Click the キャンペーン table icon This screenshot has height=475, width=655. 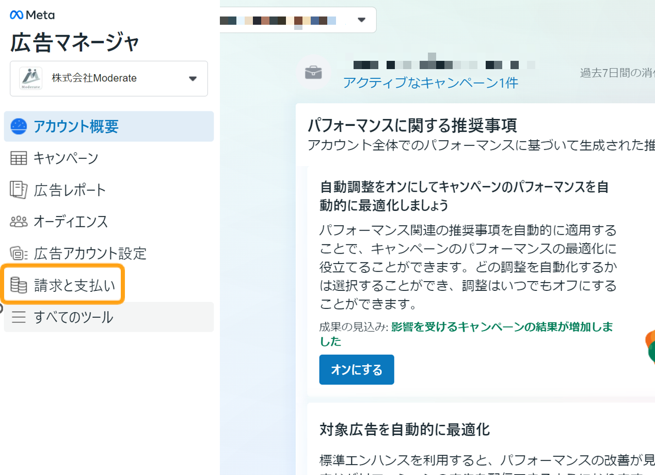19,158
